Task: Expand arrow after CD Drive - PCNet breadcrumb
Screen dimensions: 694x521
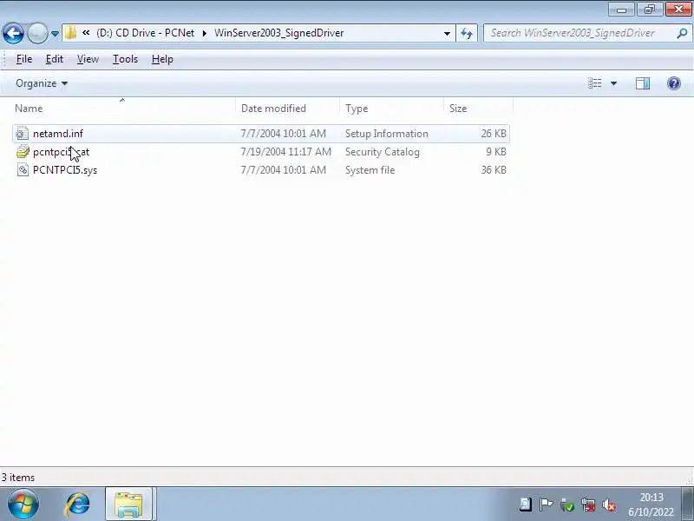Action: click(x=205, y=33)
